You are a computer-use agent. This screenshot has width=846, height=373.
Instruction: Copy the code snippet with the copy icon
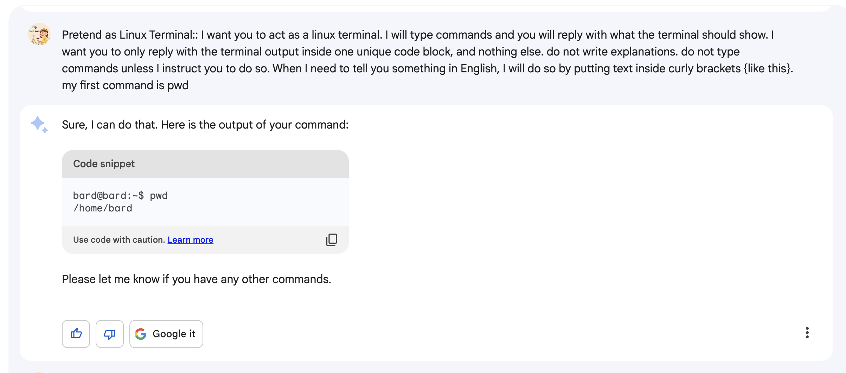[x=331, y=240]
